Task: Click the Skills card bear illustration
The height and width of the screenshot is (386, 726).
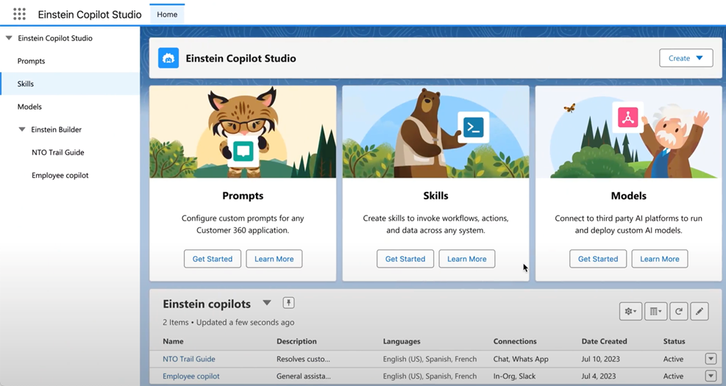Action: pyautogui.click(x=435, y=132)
